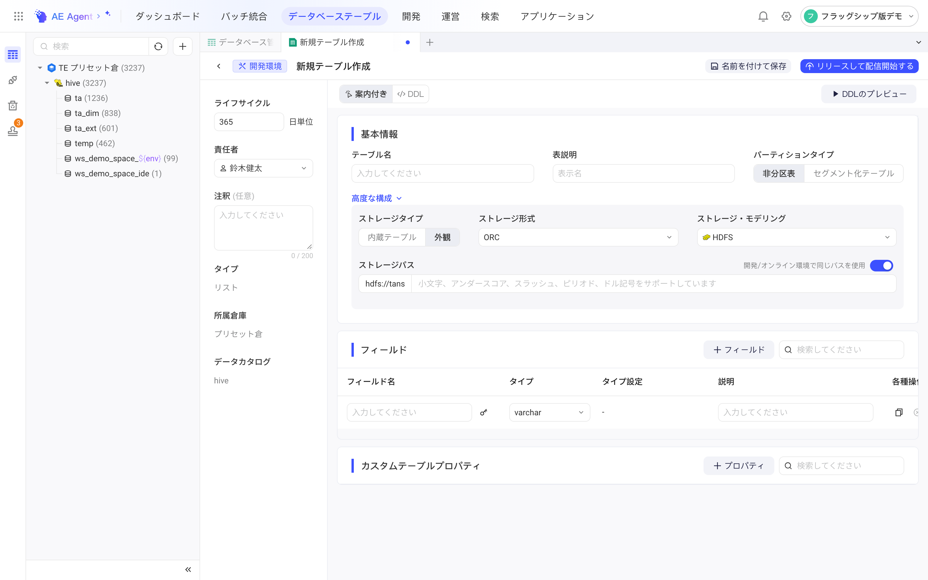Select the table view icon in left sidebar
The height and width of the screenshot is (580, 928).
(x=13, y=55)
